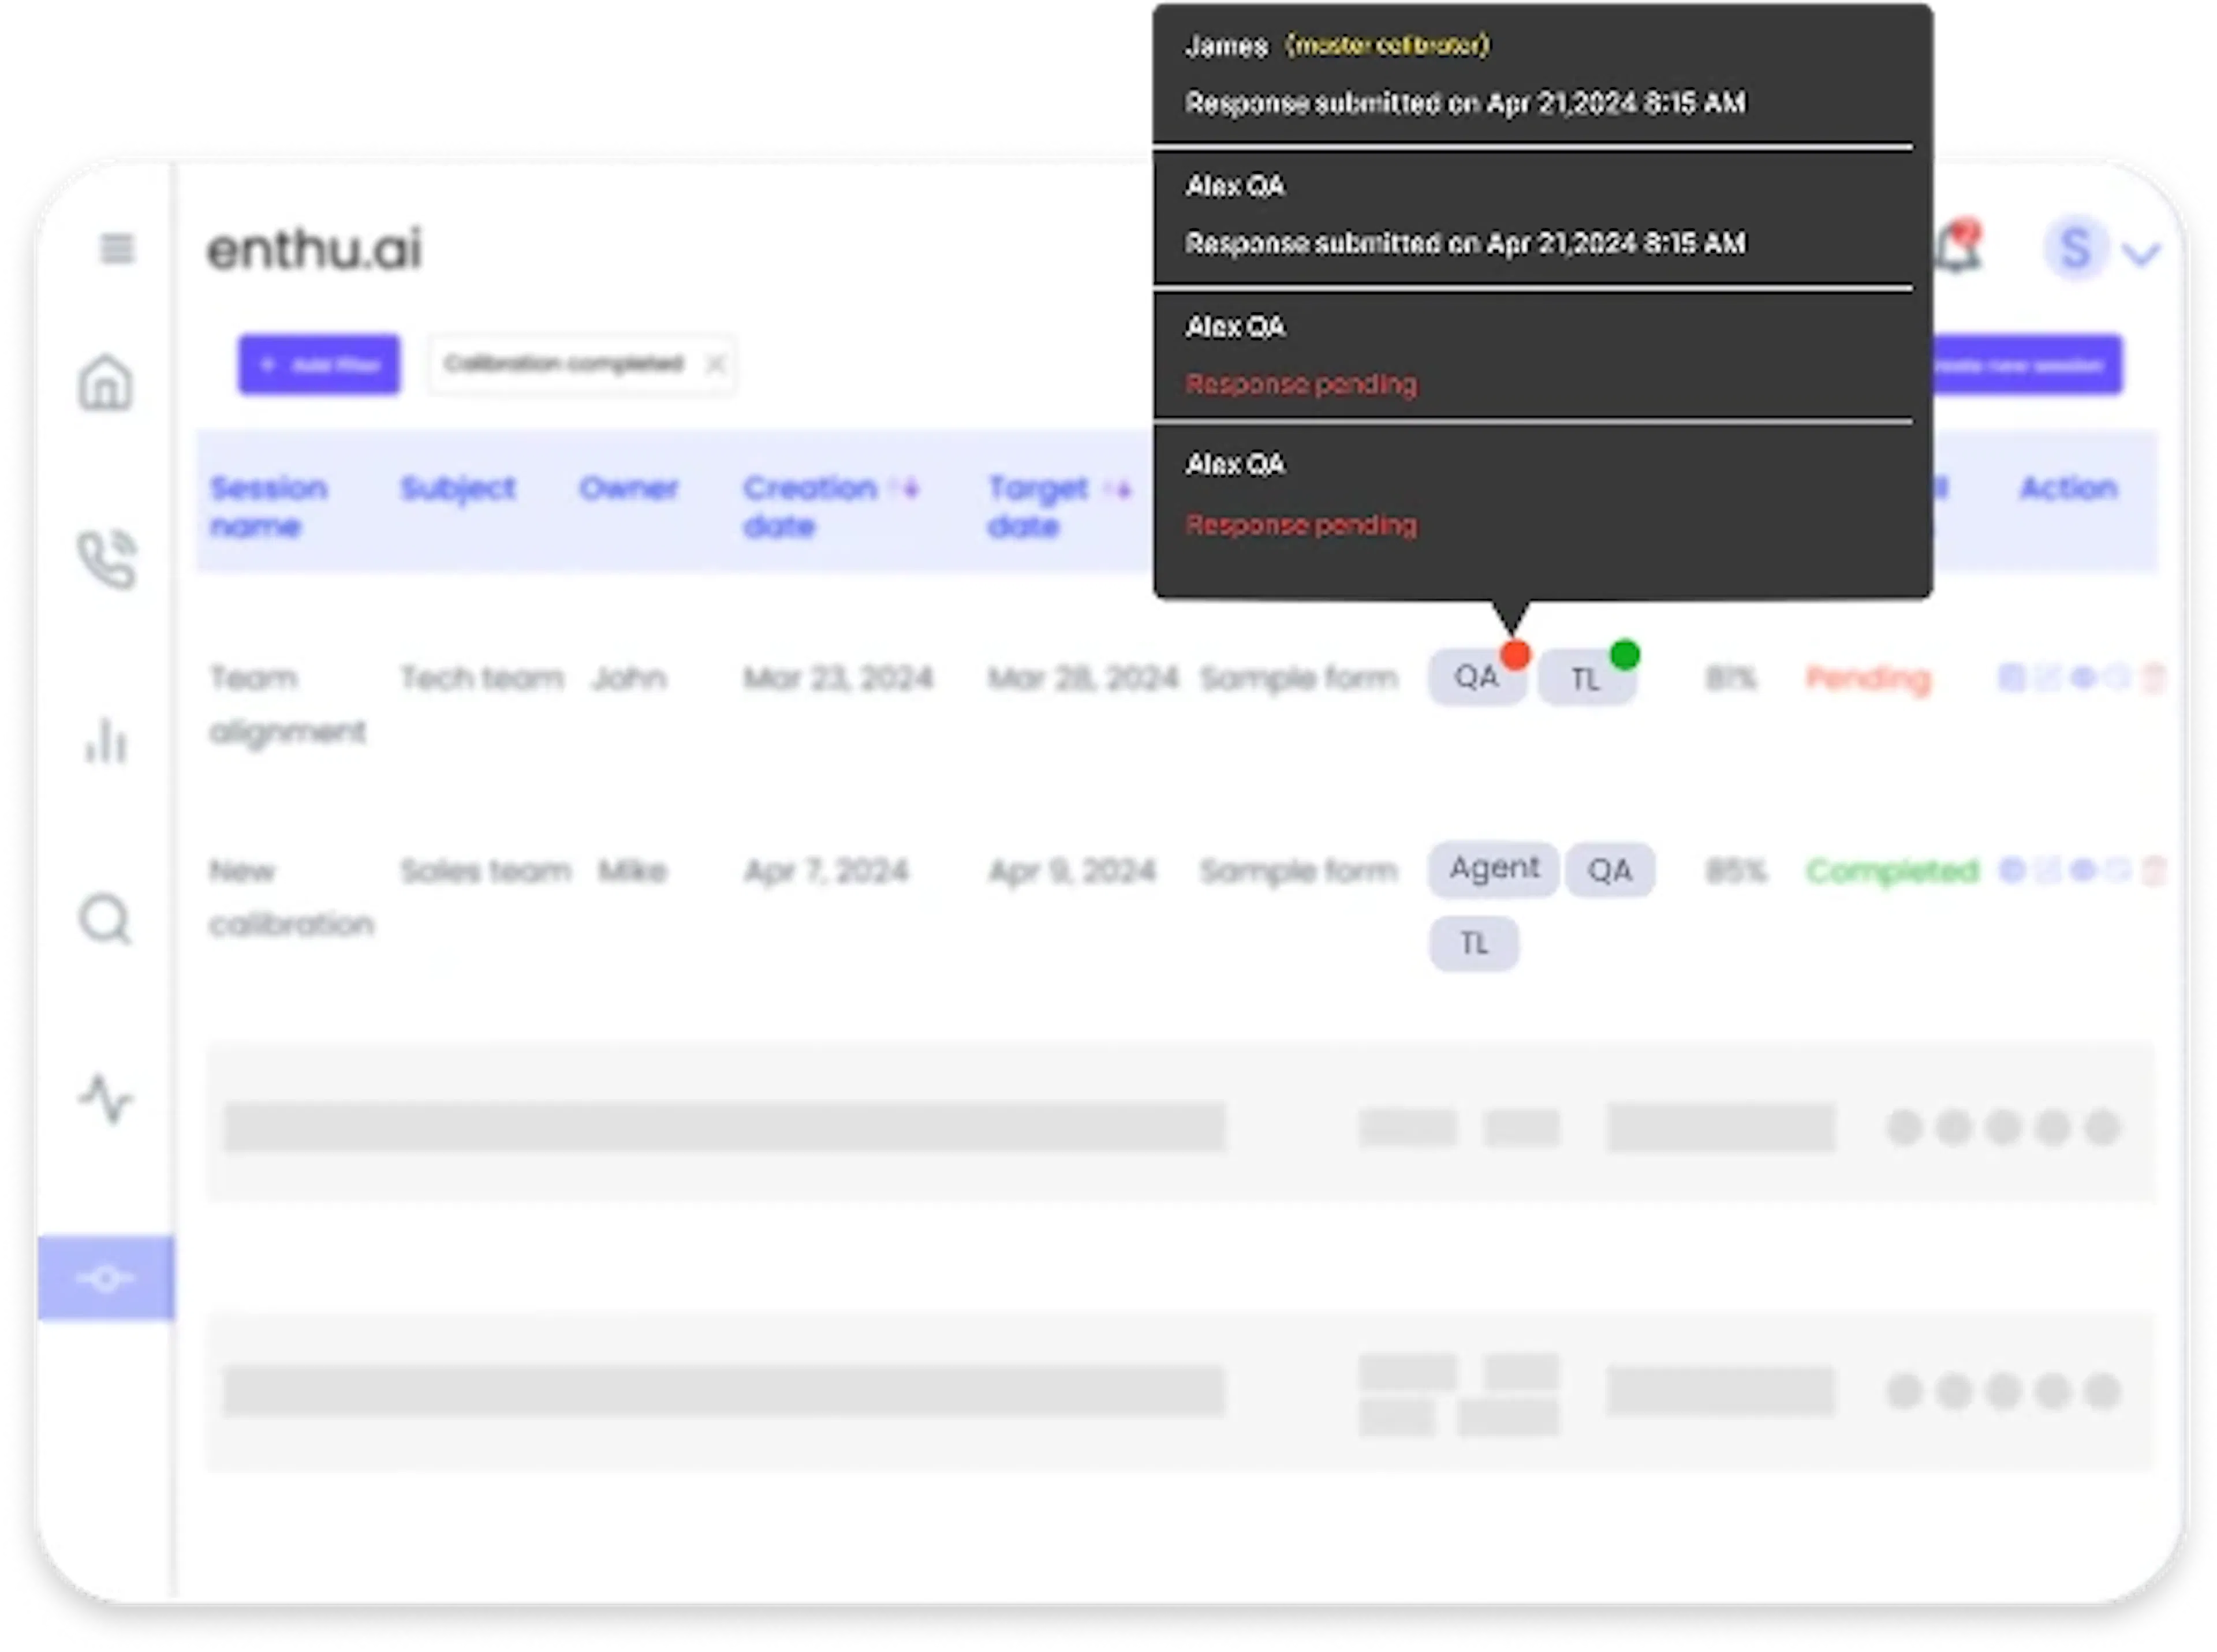Click the Owner column header
This screenshot has height=1652, width=2217.
[628, 488]
